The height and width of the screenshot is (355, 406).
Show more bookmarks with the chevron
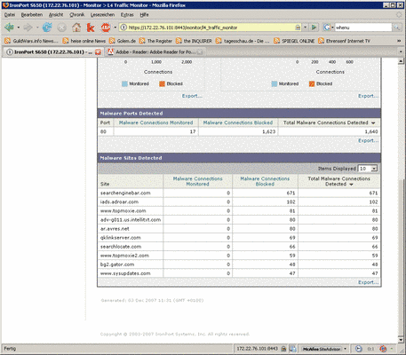coord(399,41)
